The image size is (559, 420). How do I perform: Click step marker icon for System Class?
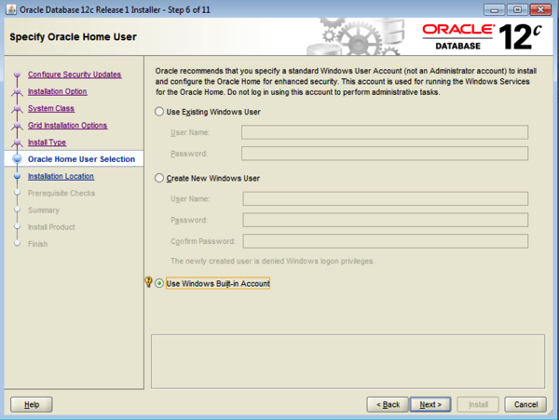(x=17, y=108)
